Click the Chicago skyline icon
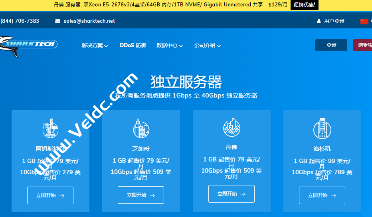372x217 pixels. coord(141,128)
